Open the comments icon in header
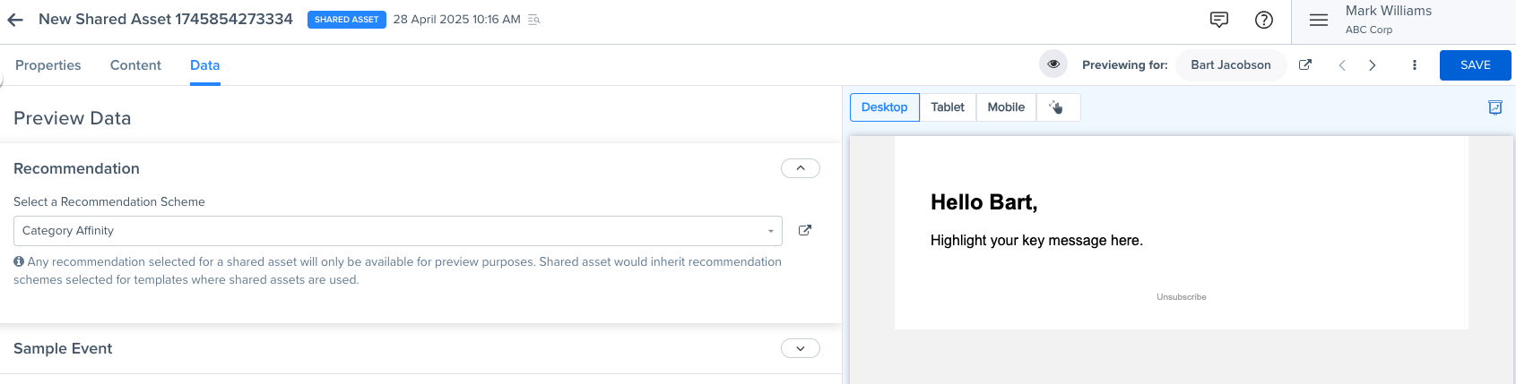Screen dimensions: 1516x384 click(x=1219, y=20)
